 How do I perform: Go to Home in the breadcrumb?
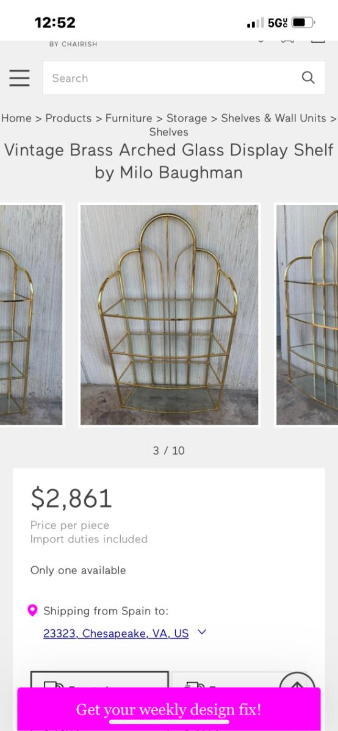[x=16, y=118]
